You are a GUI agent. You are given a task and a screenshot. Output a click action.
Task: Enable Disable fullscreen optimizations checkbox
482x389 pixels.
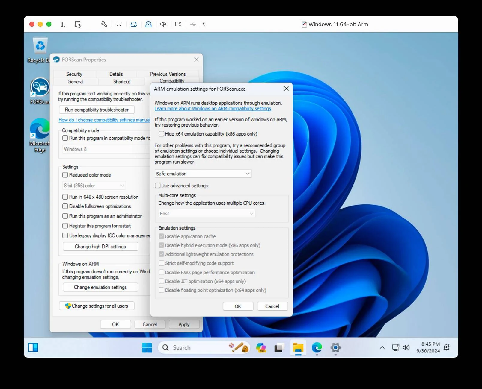(x=65, y=206)
